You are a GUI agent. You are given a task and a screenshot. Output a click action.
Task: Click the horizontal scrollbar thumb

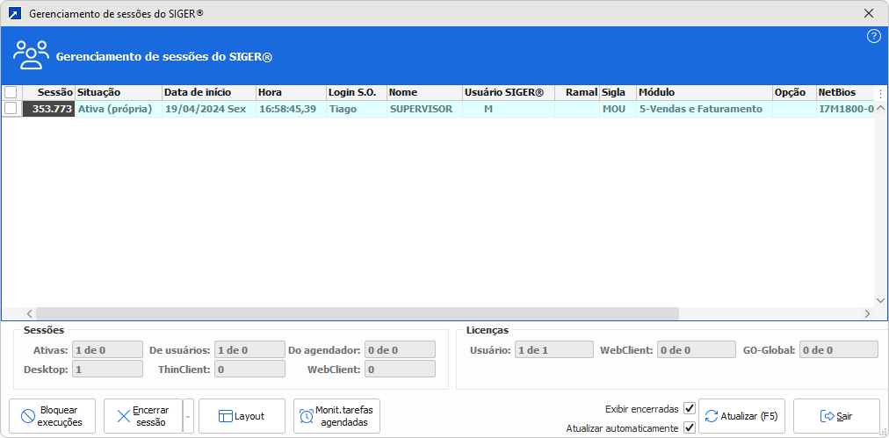pyautogui.click(x=358, y=313)
